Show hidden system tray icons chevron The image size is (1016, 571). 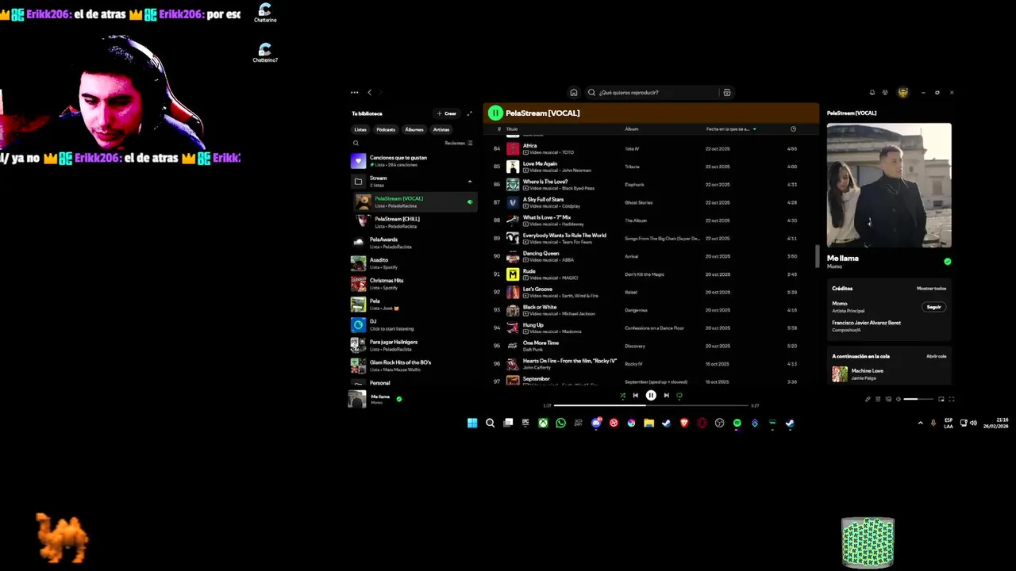tap(921, 423)
